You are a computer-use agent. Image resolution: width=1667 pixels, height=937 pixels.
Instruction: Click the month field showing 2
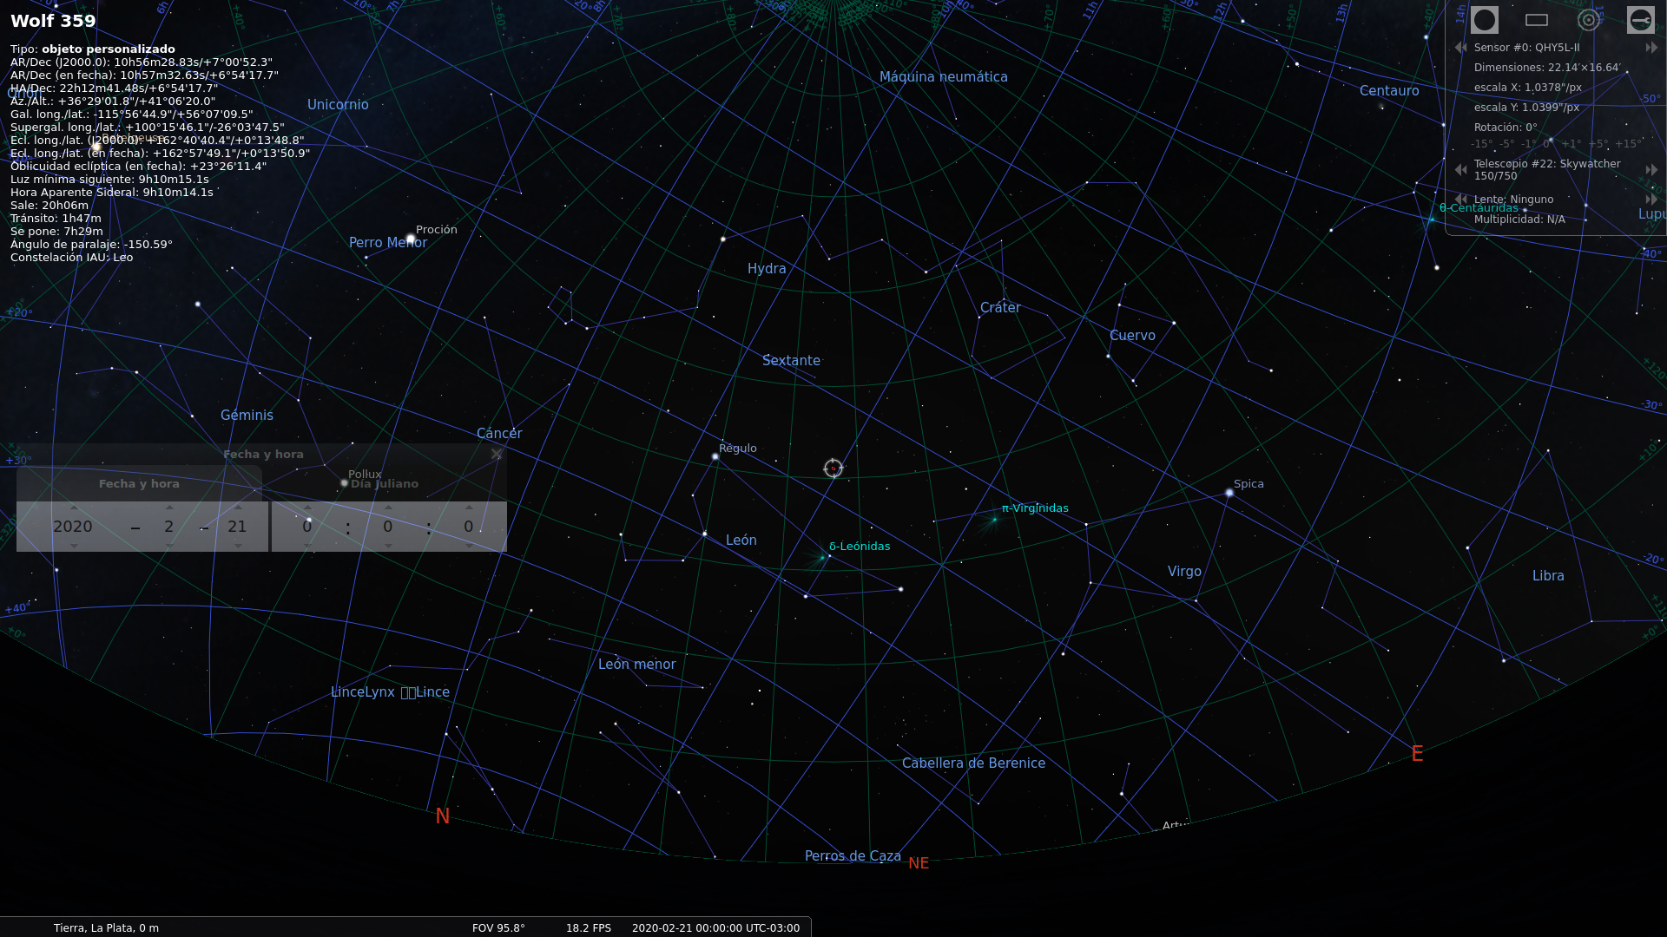pyautogui.click(x=169, y=527)
